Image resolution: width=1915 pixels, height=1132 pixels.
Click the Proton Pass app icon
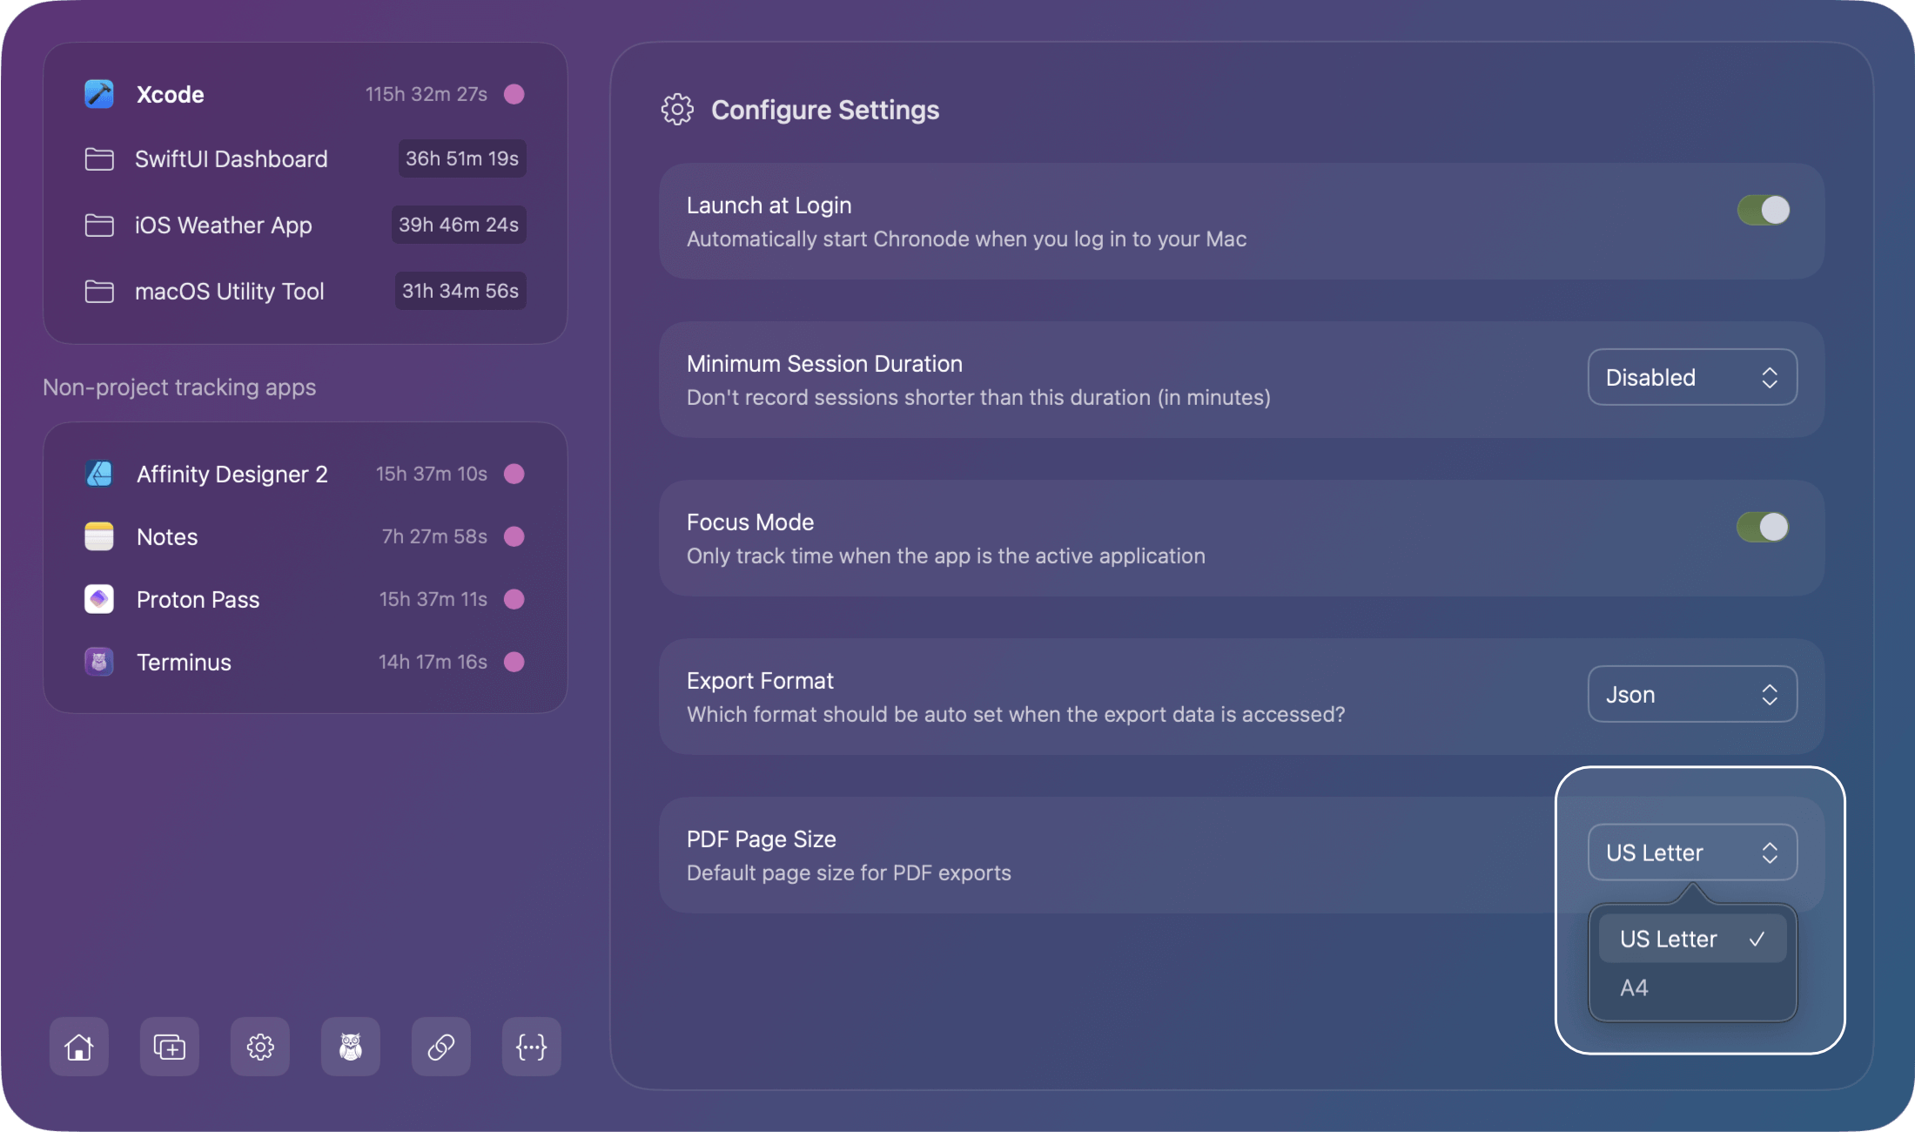click(x=98, y=599)
